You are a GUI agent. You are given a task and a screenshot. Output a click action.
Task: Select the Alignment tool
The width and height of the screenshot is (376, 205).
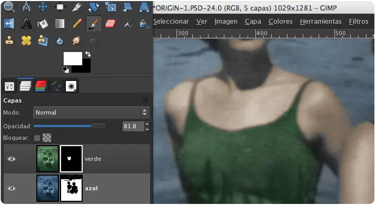coord(60,7)
